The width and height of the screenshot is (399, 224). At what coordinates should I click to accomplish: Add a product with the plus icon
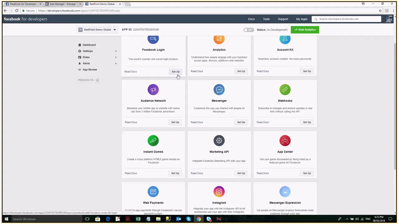click(97, 80)
